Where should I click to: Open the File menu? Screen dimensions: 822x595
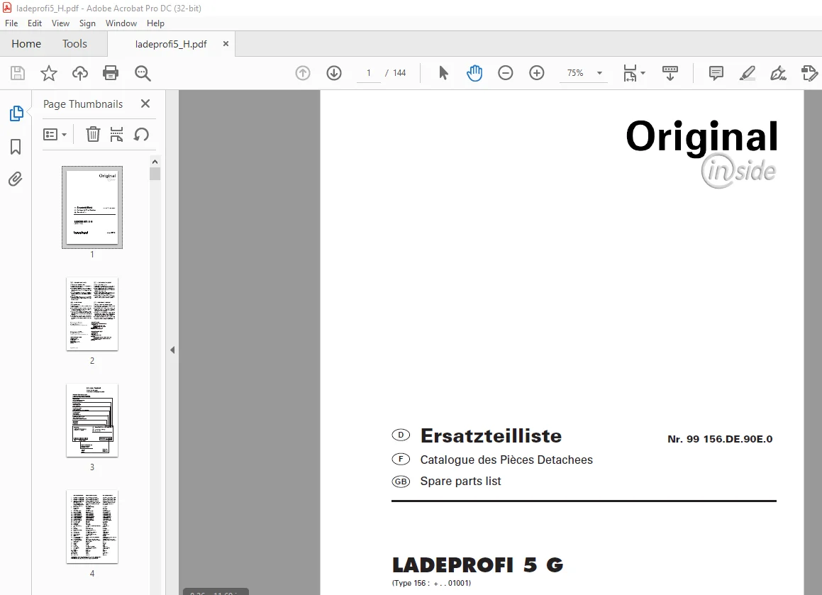(11, 23)
